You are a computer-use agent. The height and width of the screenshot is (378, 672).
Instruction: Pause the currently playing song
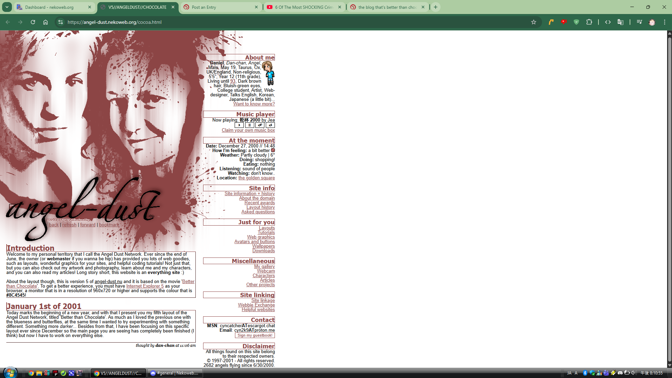point(250,125)
